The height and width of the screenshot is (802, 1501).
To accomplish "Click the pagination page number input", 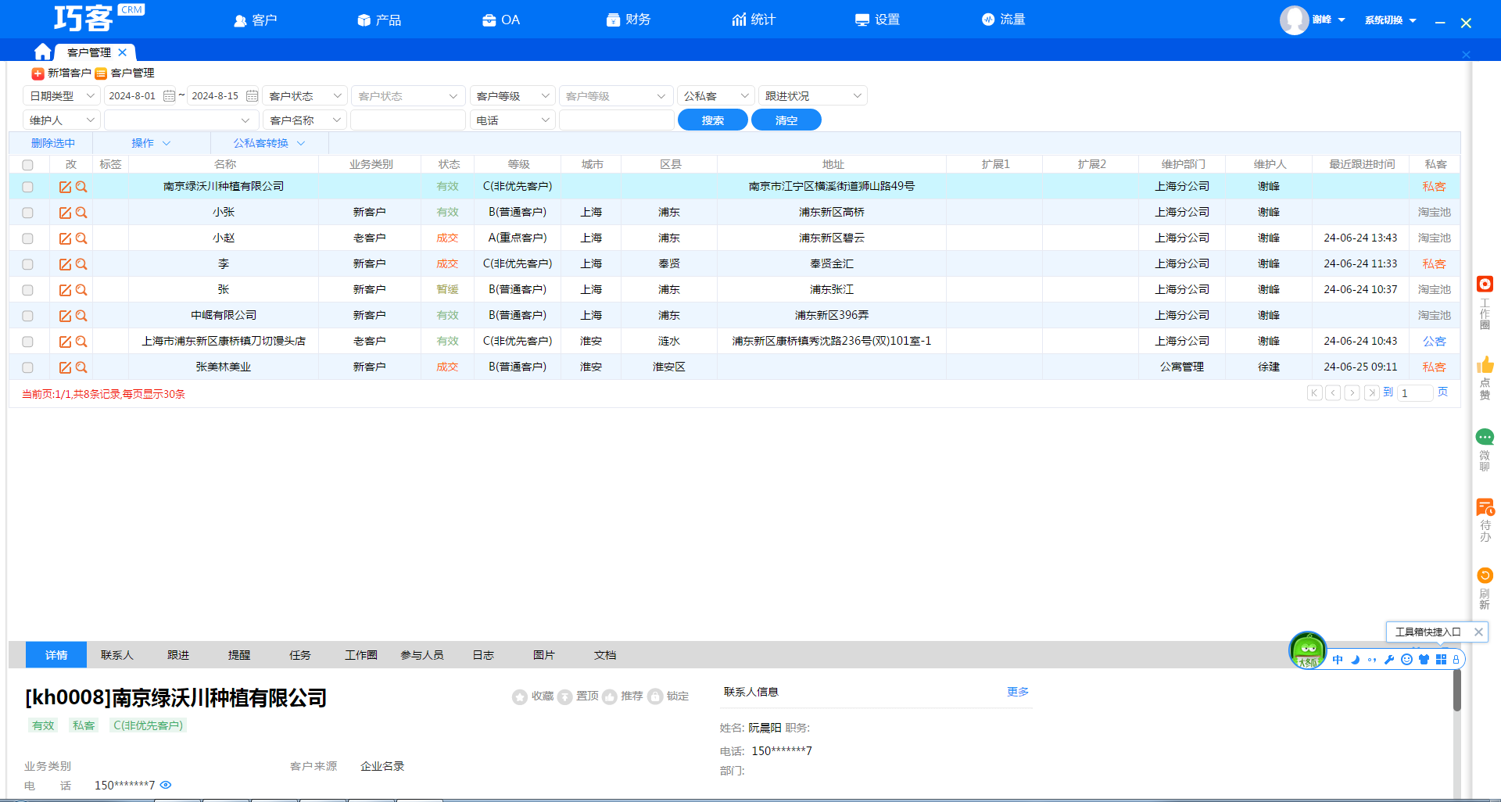I will pos(1416,392).
